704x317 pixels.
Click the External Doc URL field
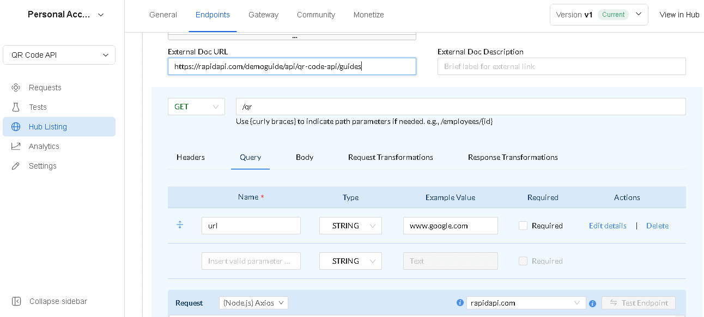coord(292,66)
